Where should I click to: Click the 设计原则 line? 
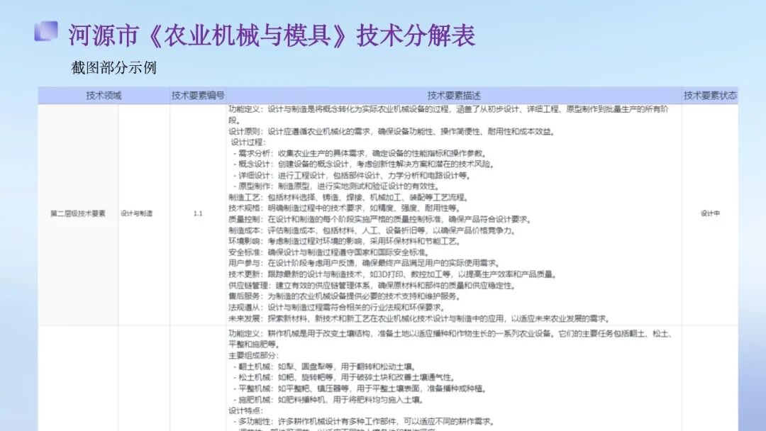pos(392,131)
